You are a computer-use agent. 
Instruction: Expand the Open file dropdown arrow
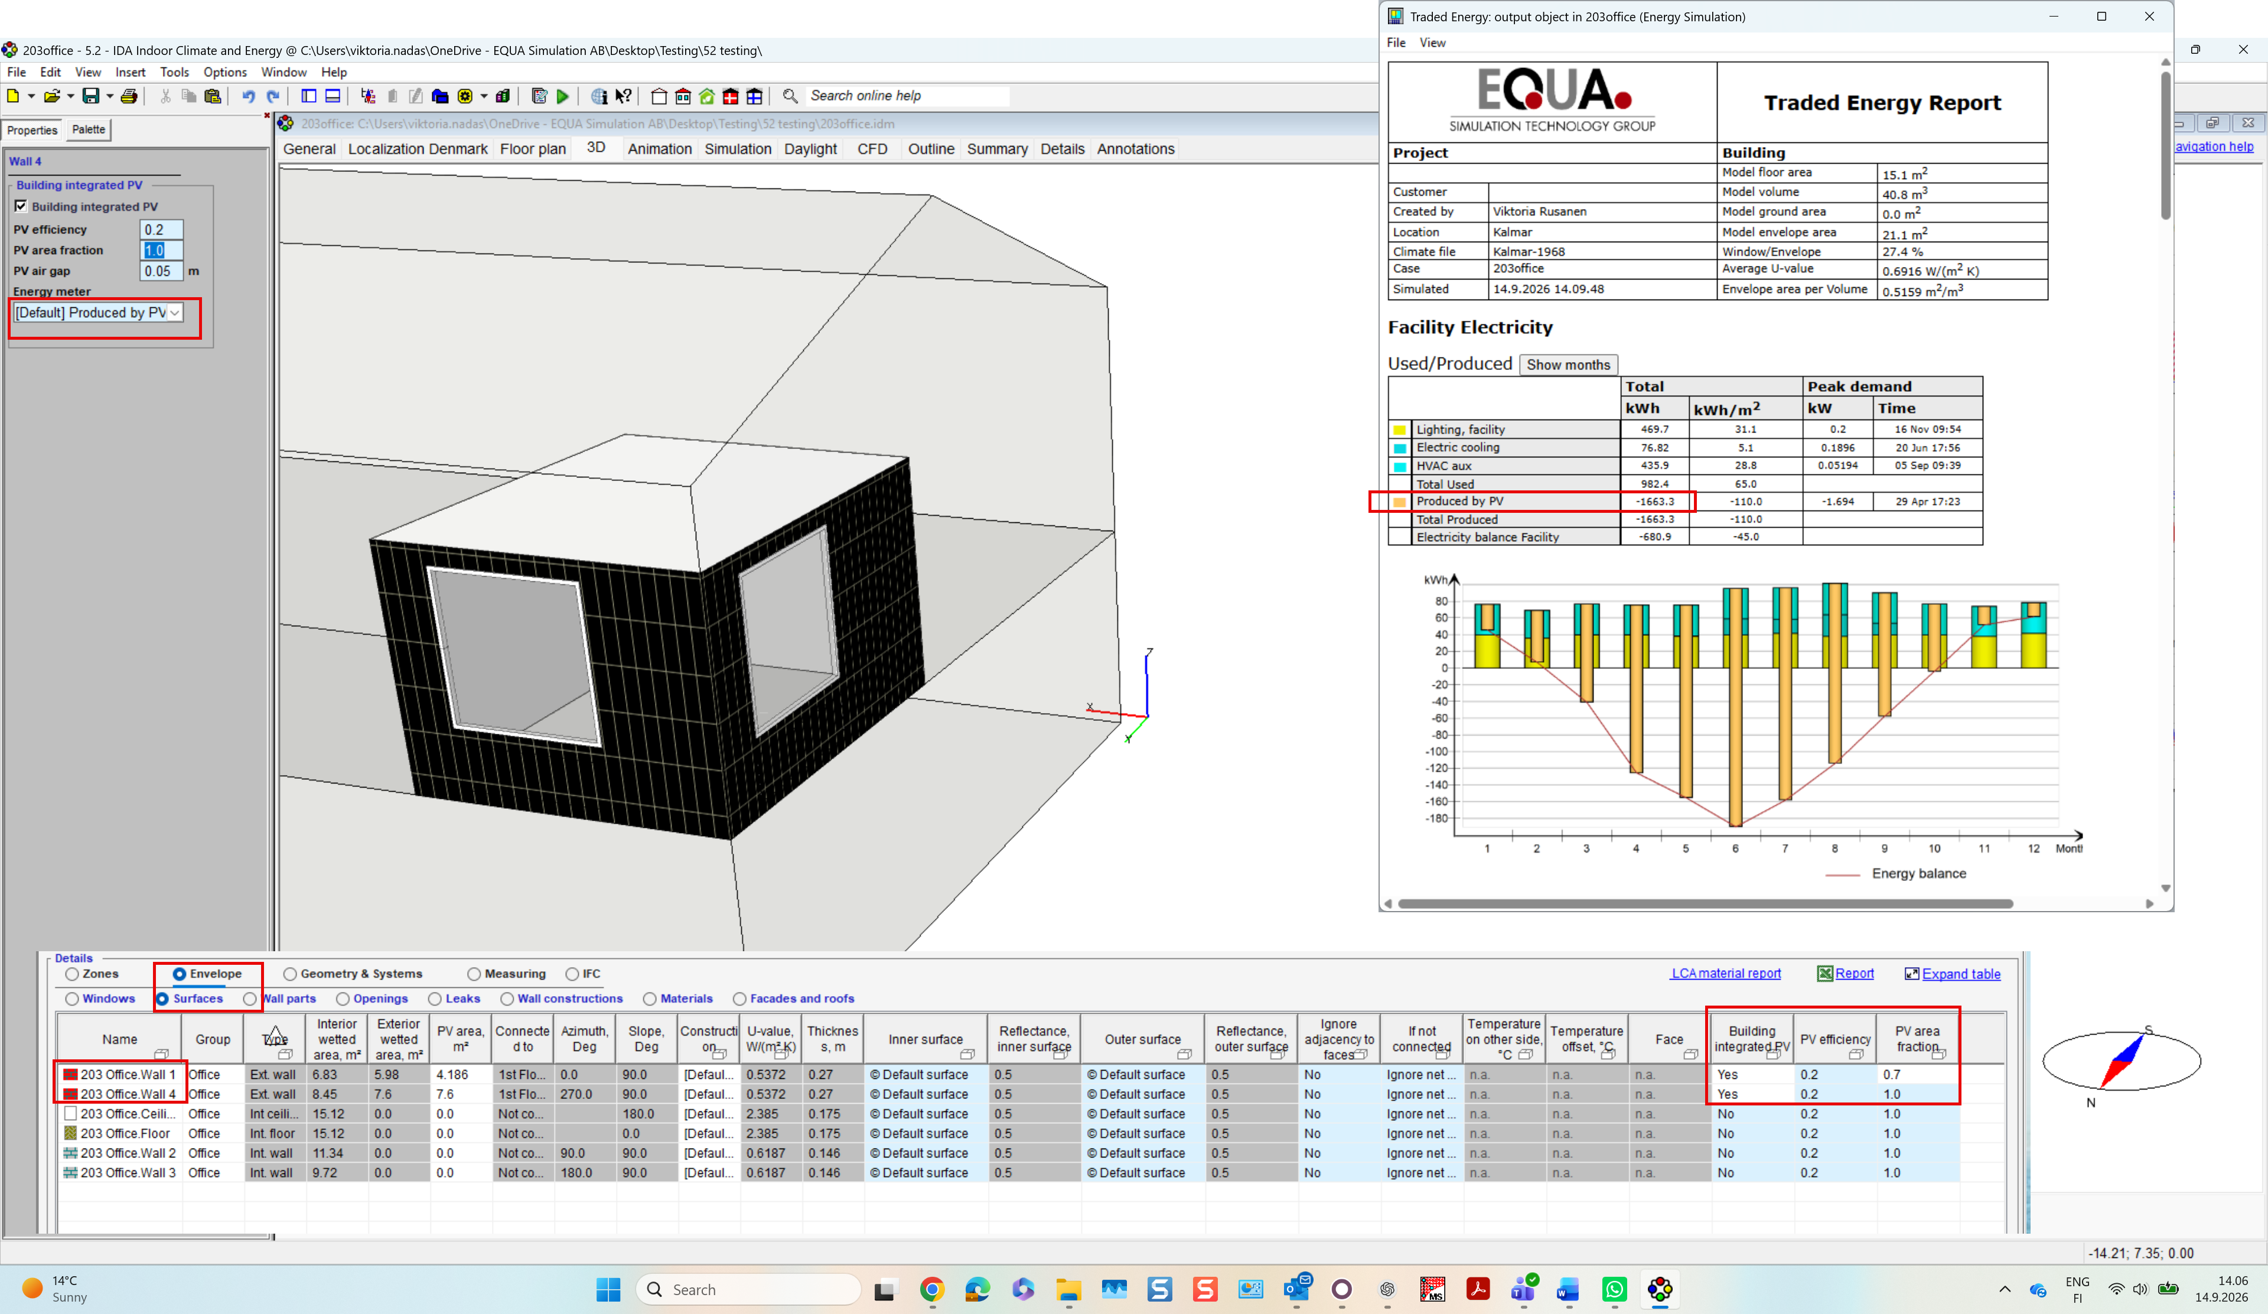pos(70,96)
